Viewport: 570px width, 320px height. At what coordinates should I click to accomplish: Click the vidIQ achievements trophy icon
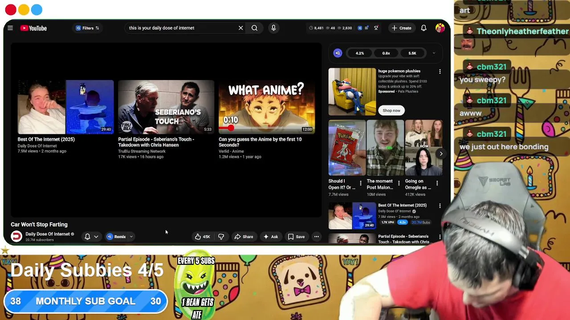376,28
